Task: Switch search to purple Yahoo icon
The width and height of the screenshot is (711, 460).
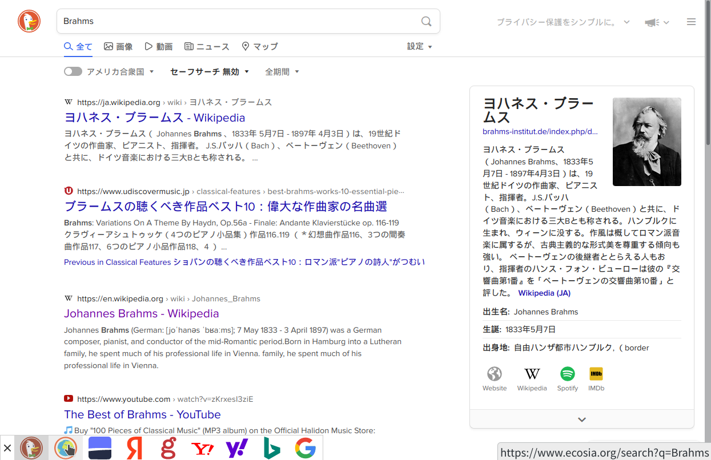Action: click(x=237, y=449)
